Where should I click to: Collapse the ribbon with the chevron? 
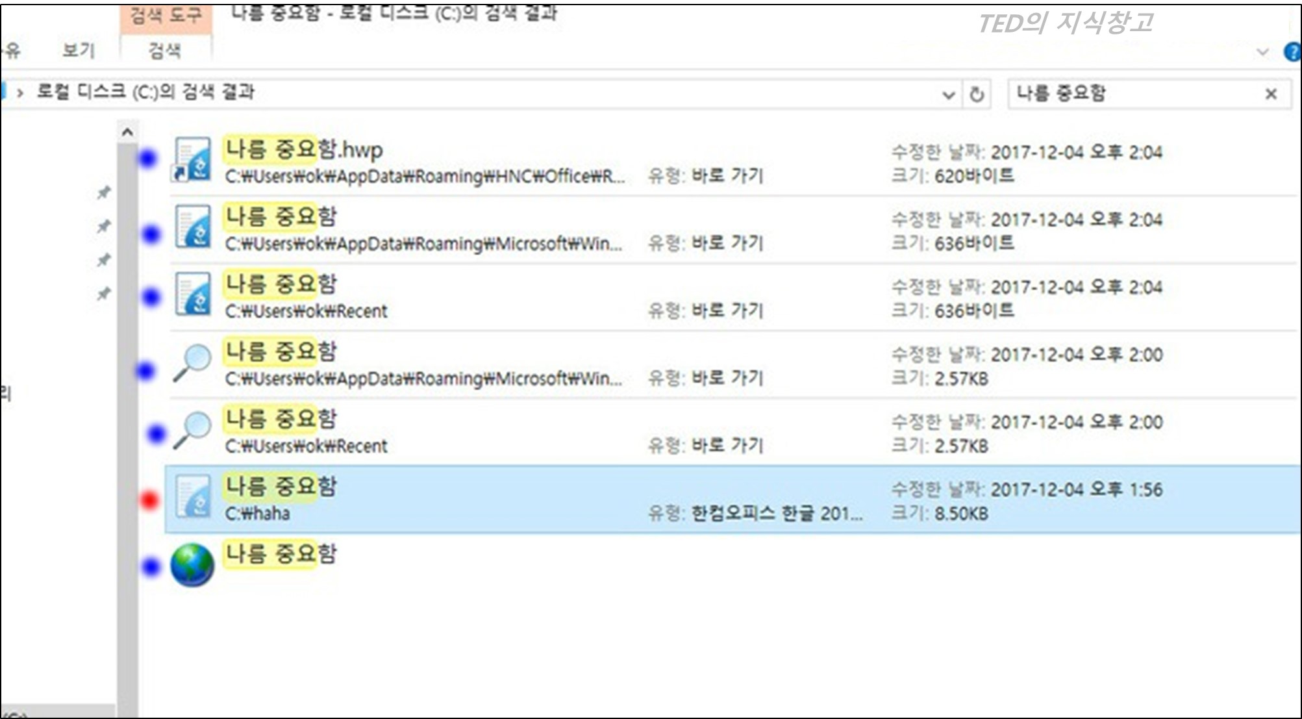click(1262, 52)
